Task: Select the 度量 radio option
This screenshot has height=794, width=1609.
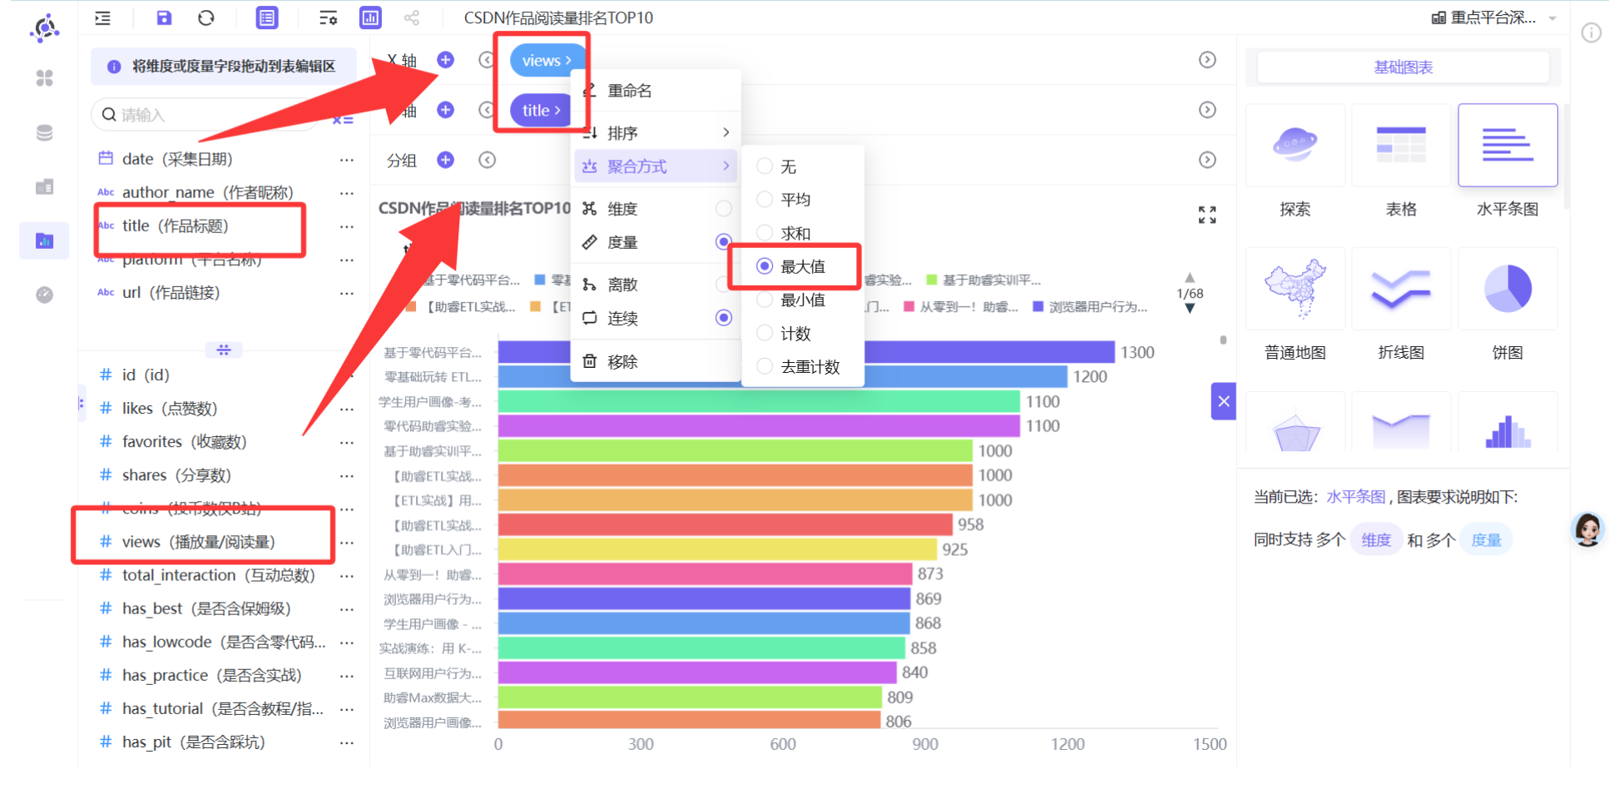Action: pyautogui.click(x=724, y=242)
